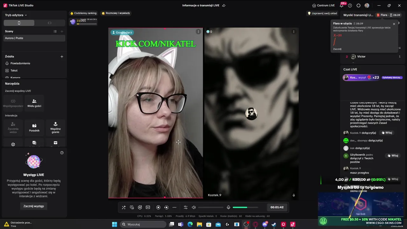Click the Flara 28:39 status pill
Screen dimensions: 407x229
388,15
